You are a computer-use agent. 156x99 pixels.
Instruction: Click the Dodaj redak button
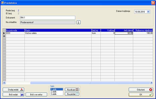[x=13, y=90]
